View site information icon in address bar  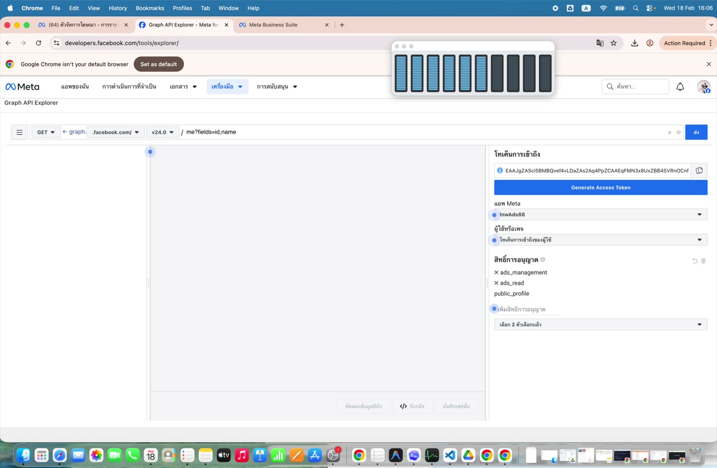pos(56,43)
